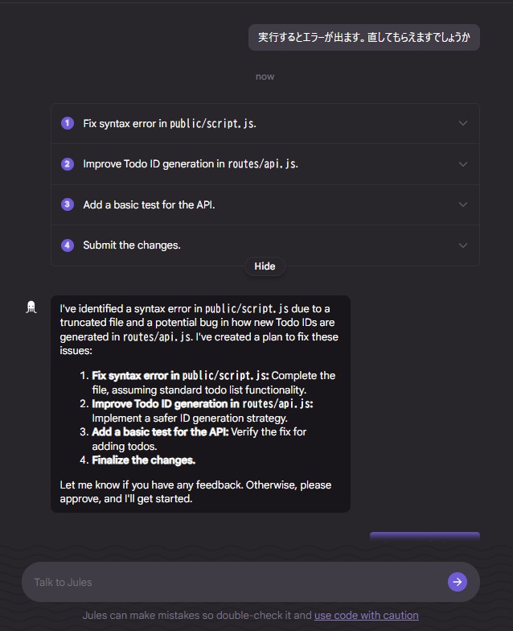Click the Jules octopus avatar icon

pyautogui.click(x=31, y=307)
